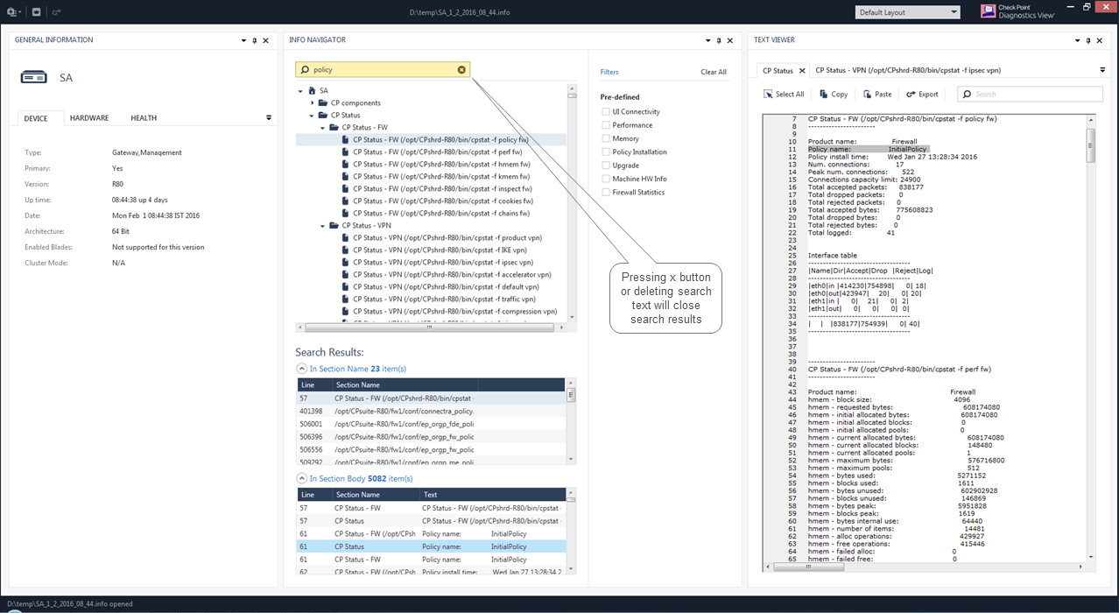Click the Text Viewer search input field
This screenshot has width=1119, height=613.
tap(1030, 94)
